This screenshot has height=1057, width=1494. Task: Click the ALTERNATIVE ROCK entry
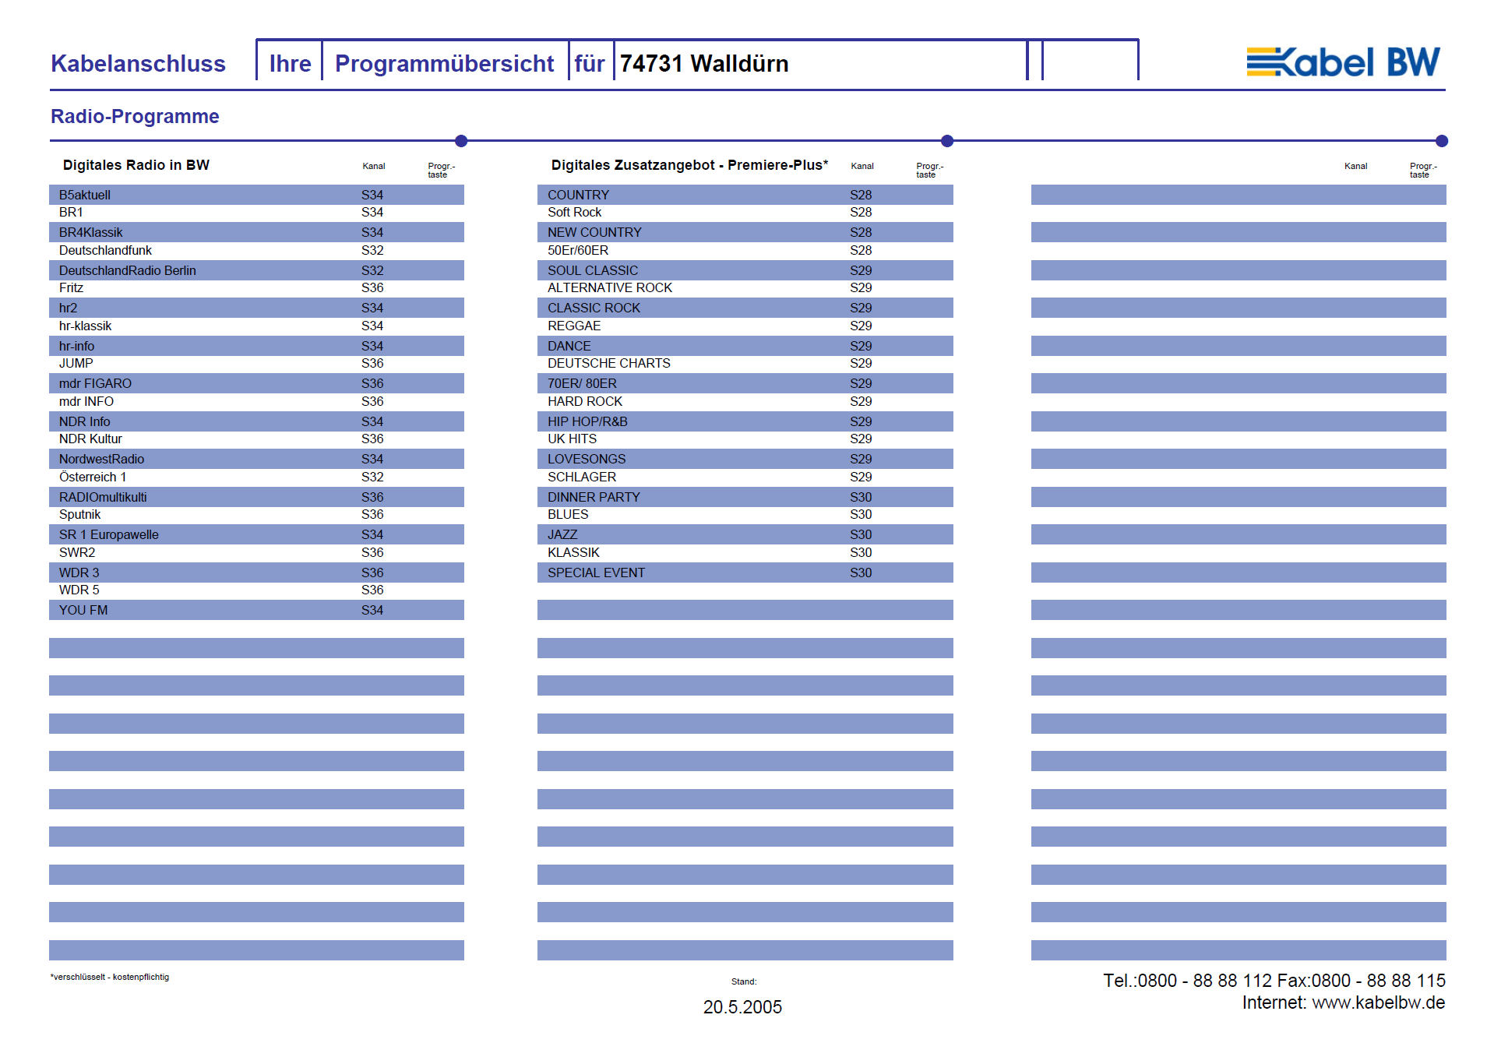[x=609, y=287]
